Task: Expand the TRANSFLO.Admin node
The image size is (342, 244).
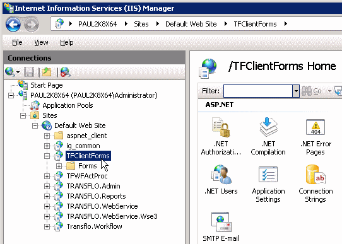Action: pos(47,186)
